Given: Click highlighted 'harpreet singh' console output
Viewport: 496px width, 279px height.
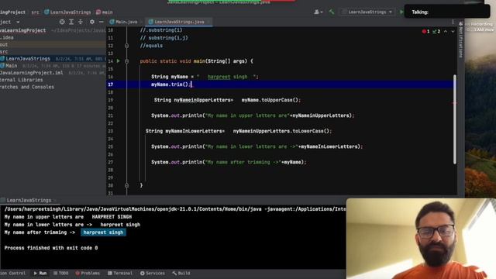Looking at the screenshot, I should 103,232.
